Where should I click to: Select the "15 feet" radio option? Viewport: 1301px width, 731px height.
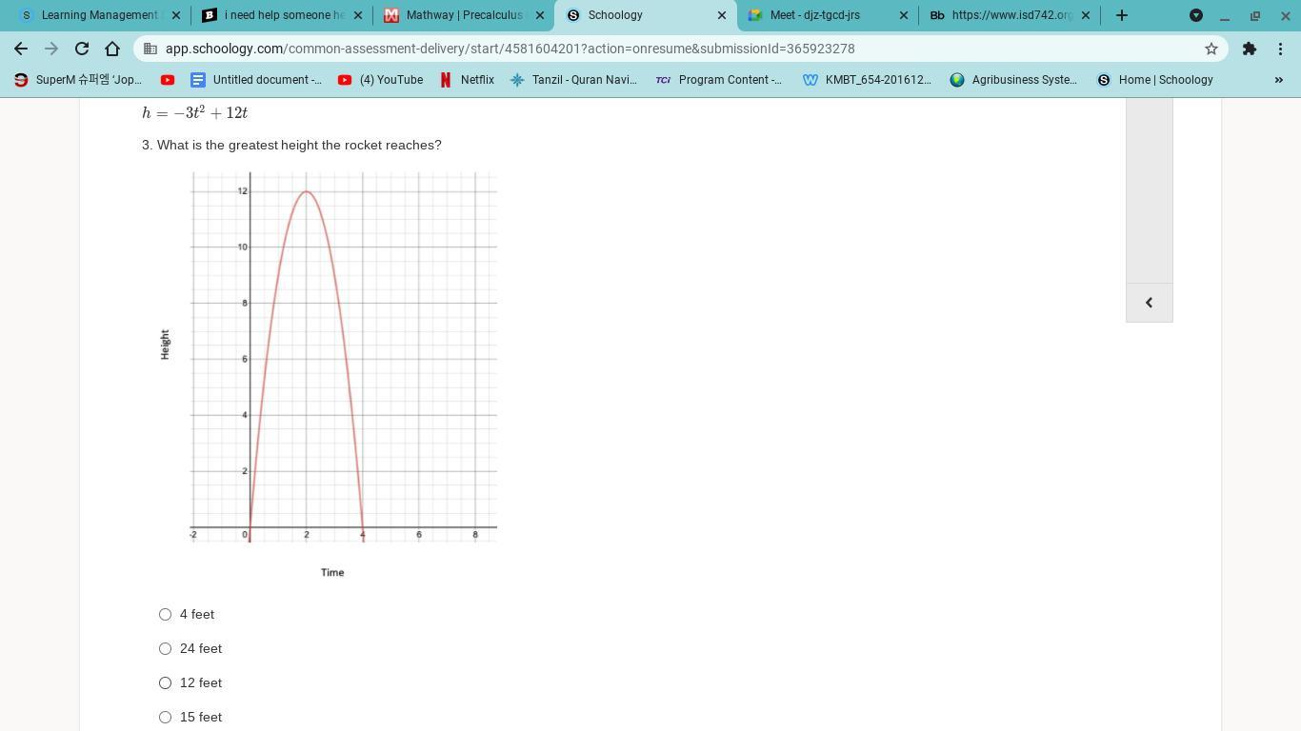(x=165, y=718)
